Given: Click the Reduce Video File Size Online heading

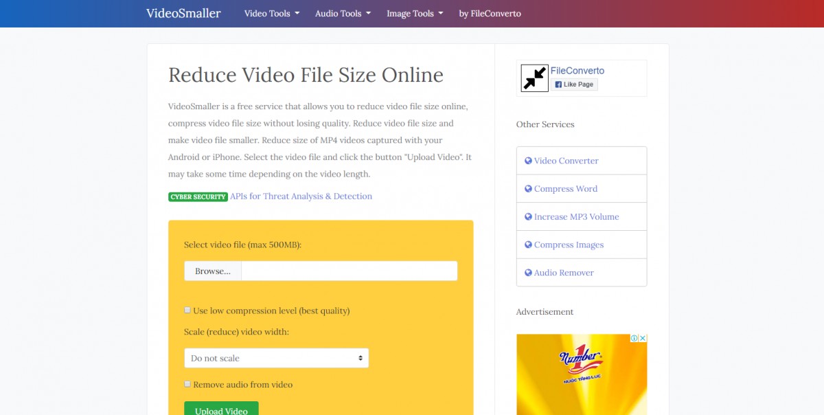Looking at the screenshot, I should tap(306, 75).
